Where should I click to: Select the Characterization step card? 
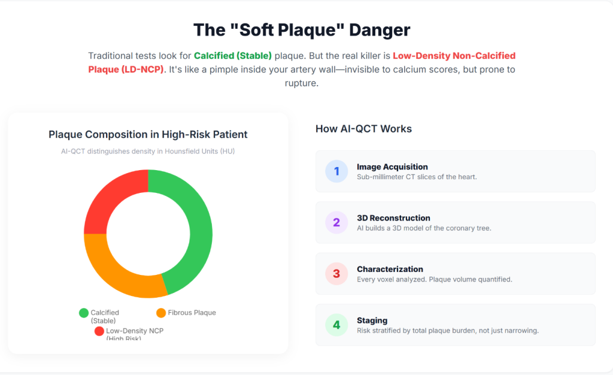[455, 274]
